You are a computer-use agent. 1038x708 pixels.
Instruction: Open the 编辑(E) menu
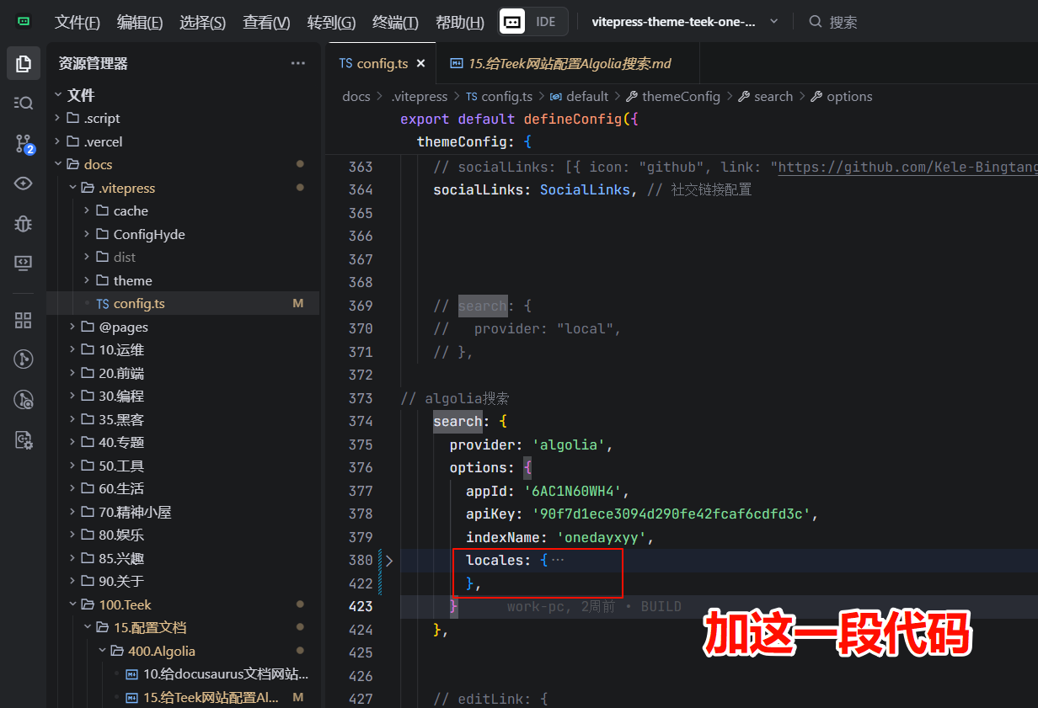pos(140,23)
